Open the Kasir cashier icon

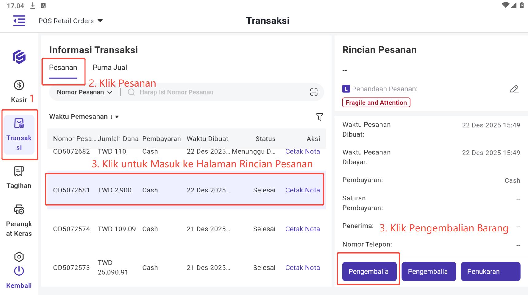(19, 85)
